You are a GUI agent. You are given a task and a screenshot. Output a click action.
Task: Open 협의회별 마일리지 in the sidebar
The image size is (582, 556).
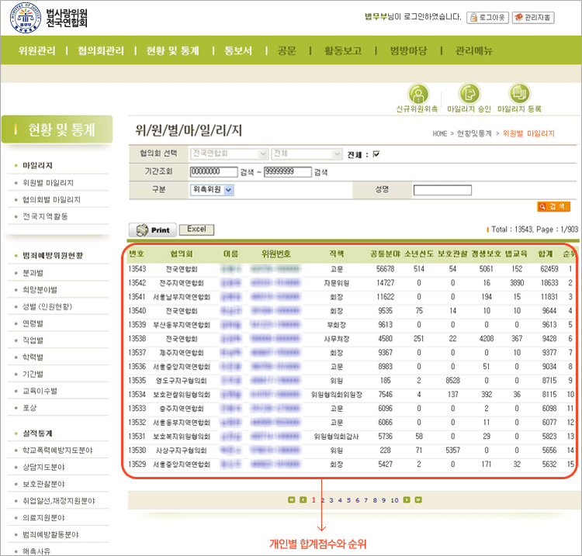click(51, 199)
